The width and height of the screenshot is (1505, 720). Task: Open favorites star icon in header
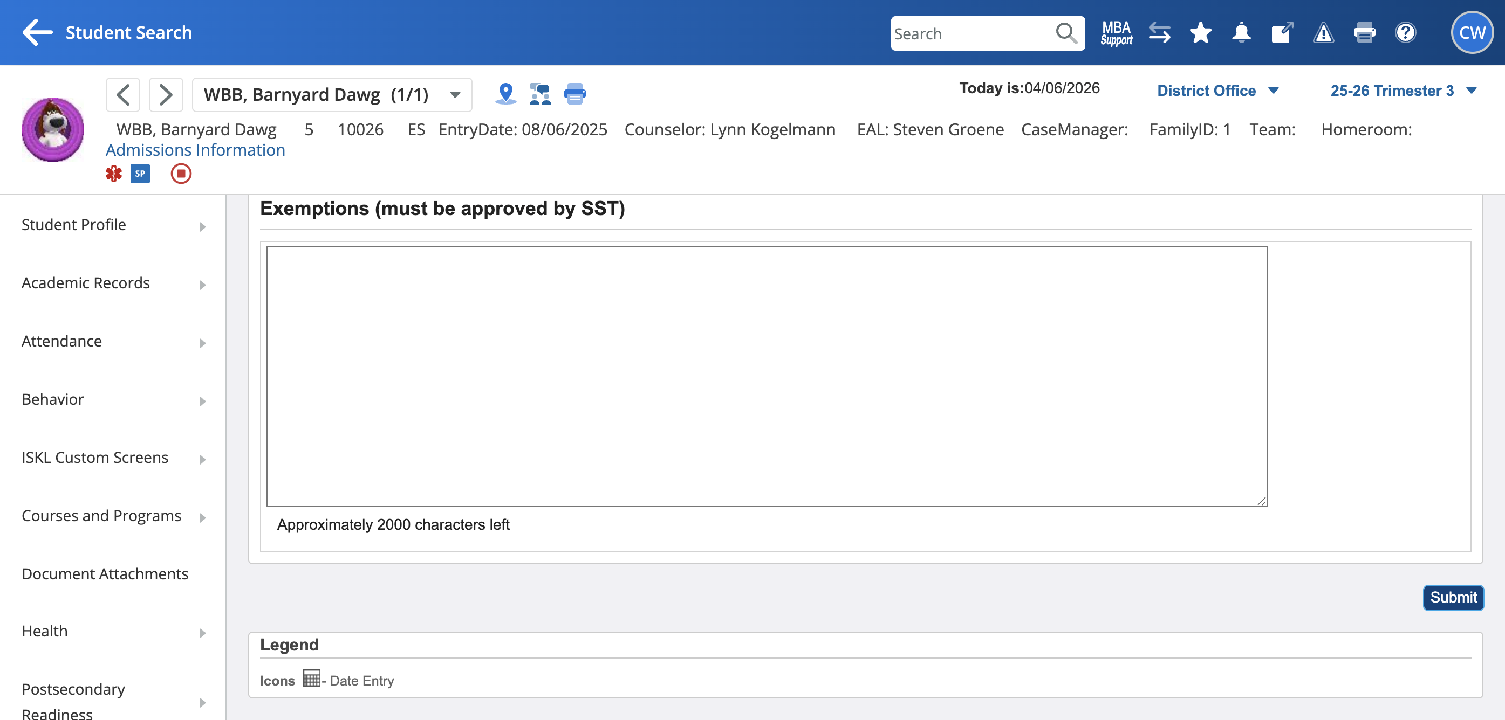coord(1200,33)
